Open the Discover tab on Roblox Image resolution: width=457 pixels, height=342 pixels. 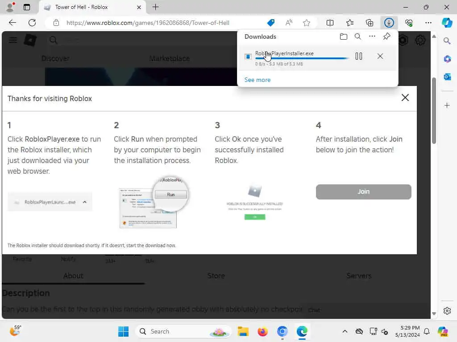[x=55, y=58]
